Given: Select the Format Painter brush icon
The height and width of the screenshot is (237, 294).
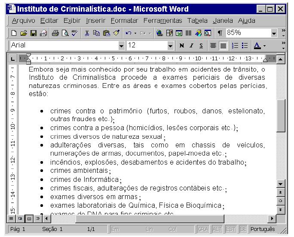Looking at the screenshot, I should (x=116, y=33).
